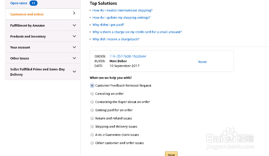
Task: Choose A-to-z Guarantee claim issues
Action: tap(92, 135)
